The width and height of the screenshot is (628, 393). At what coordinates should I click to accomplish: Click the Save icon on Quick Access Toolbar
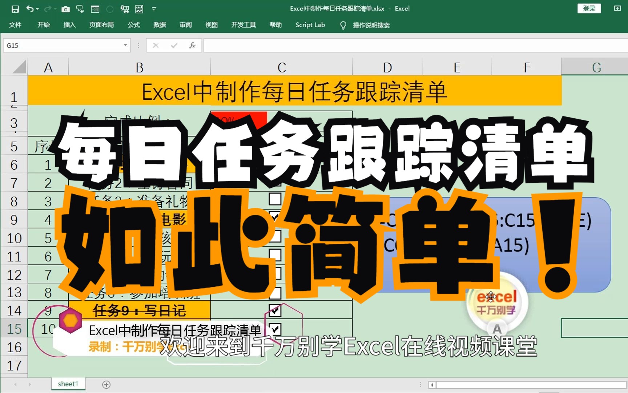pos(15,9)
